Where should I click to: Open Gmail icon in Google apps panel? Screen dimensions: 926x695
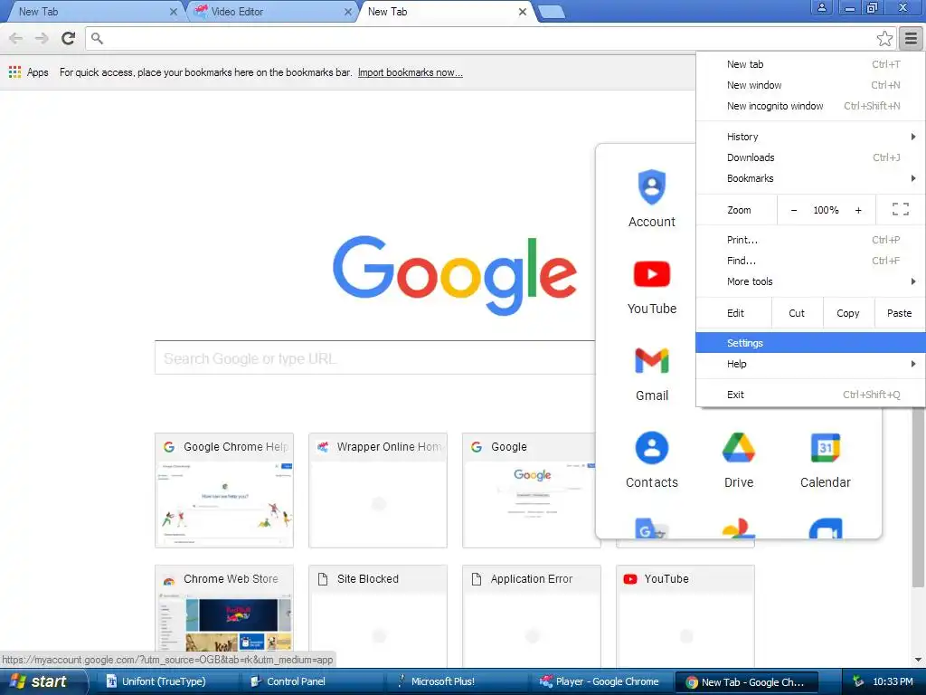(651, 360)
